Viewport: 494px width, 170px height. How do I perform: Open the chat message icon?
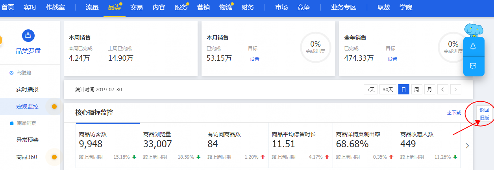(x=473, y=66)
